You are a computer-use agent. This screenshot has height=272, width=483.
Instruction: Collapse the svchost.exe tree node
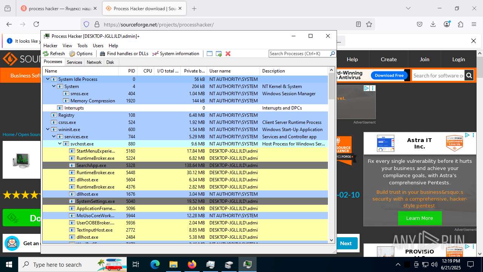point(60,144)
